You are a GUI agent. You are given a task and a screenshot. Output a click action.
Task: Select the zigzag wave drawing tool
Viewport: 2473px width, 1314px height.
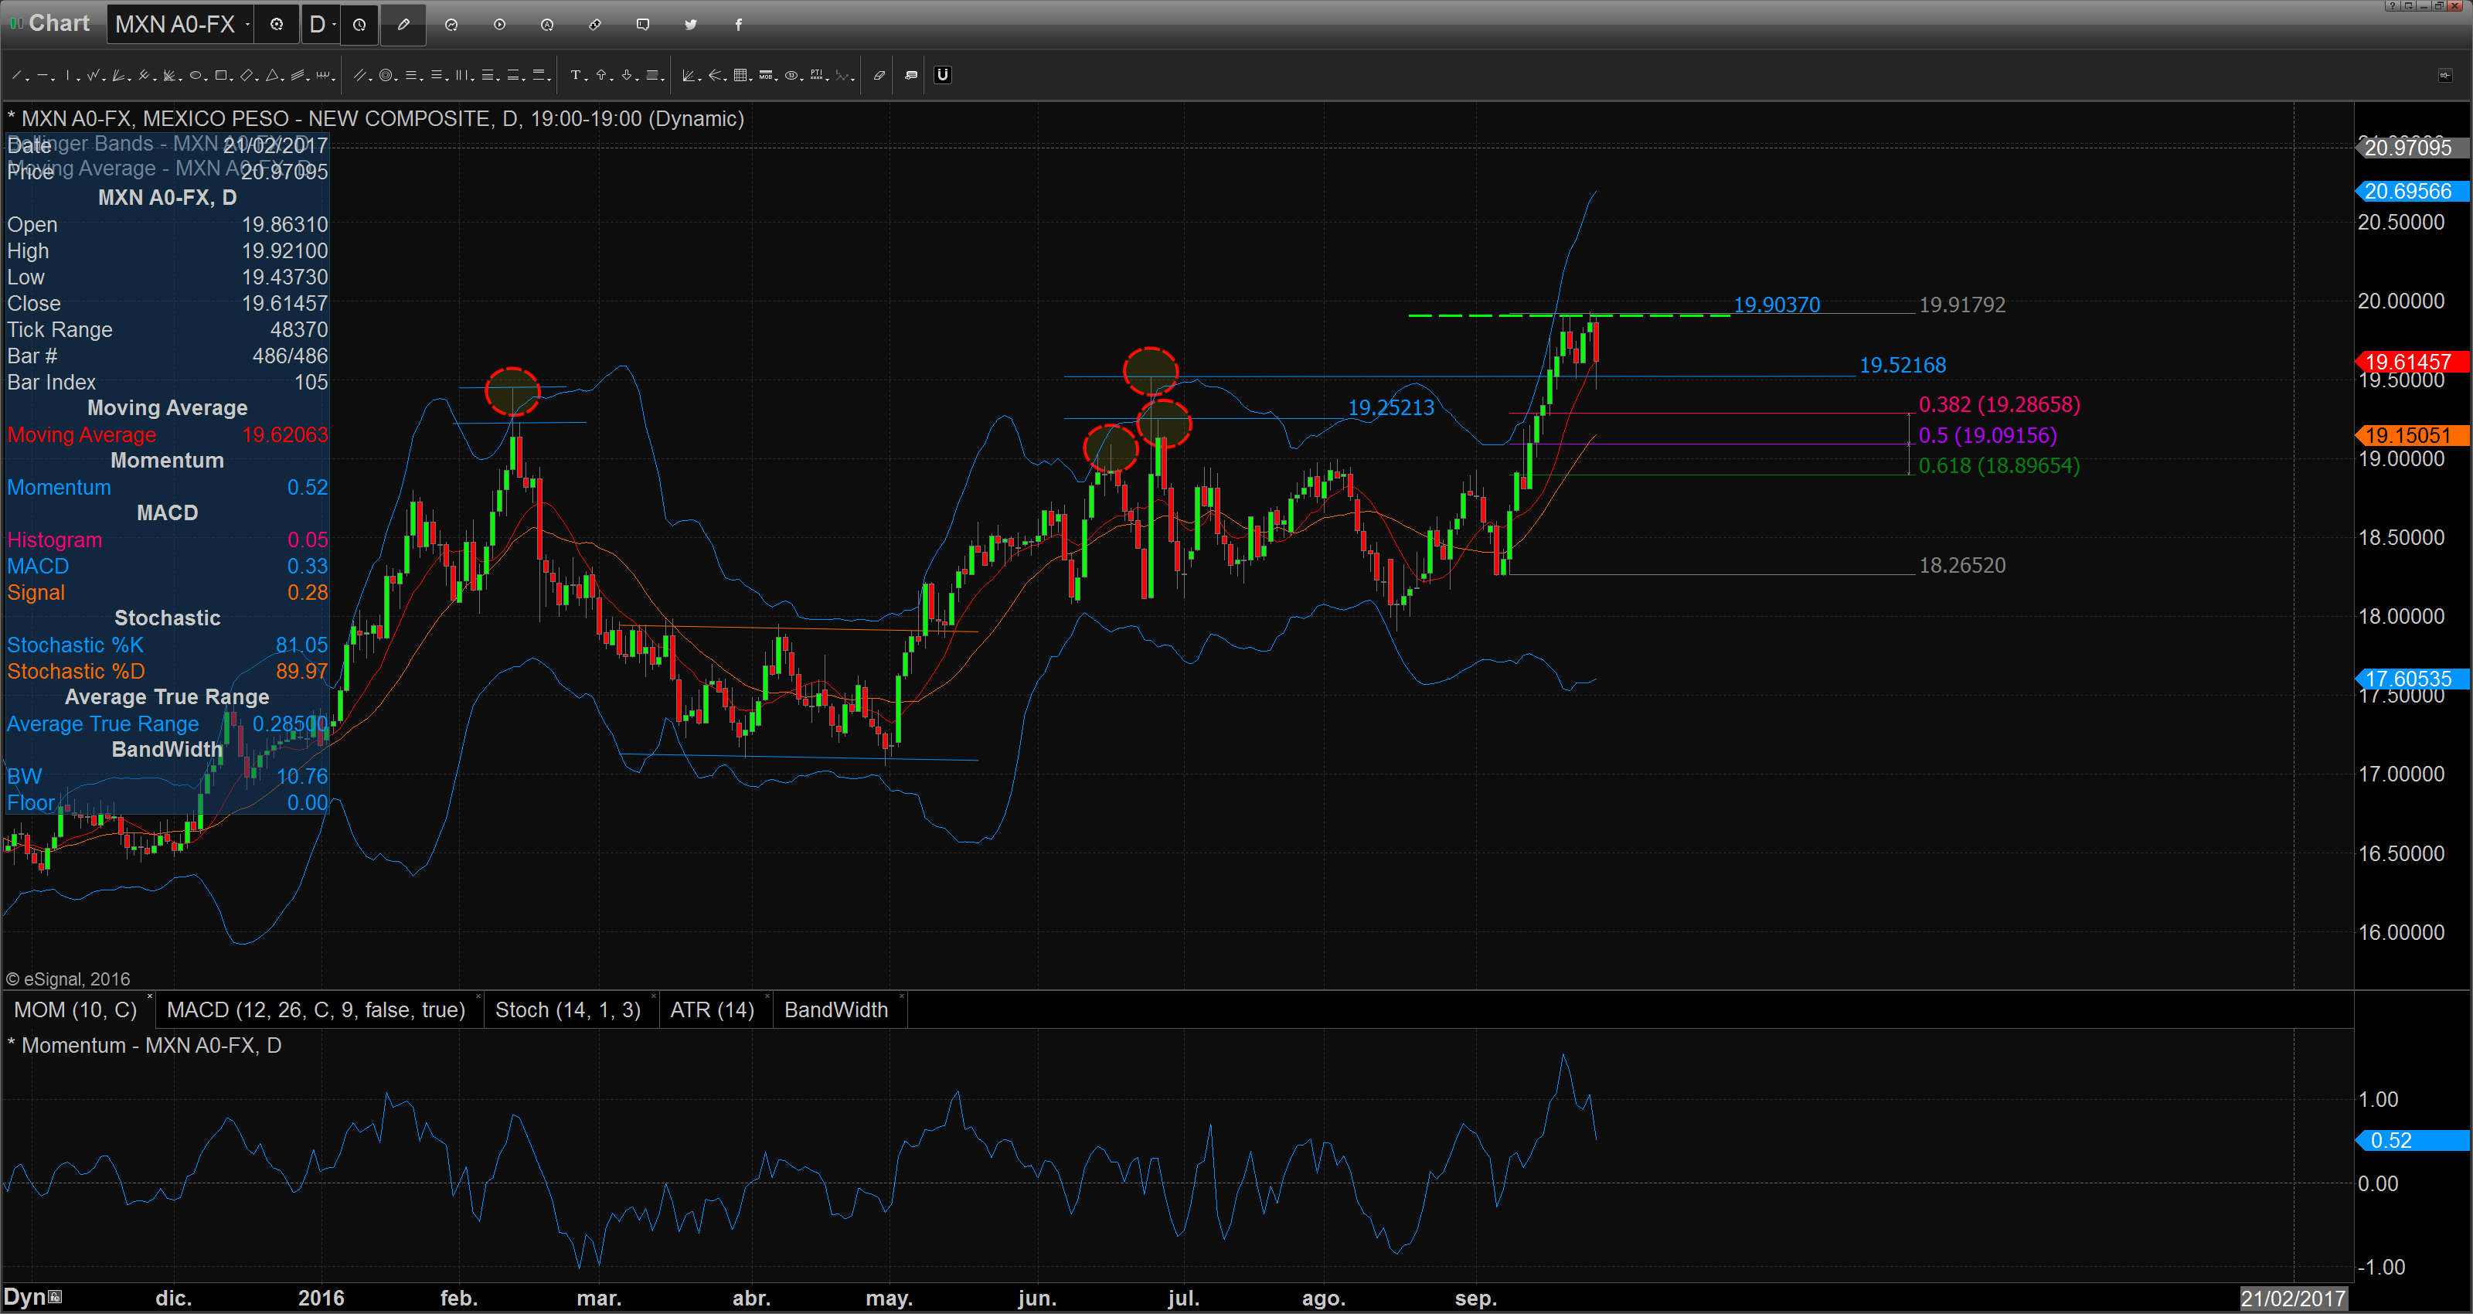click(x=92, y=75)
